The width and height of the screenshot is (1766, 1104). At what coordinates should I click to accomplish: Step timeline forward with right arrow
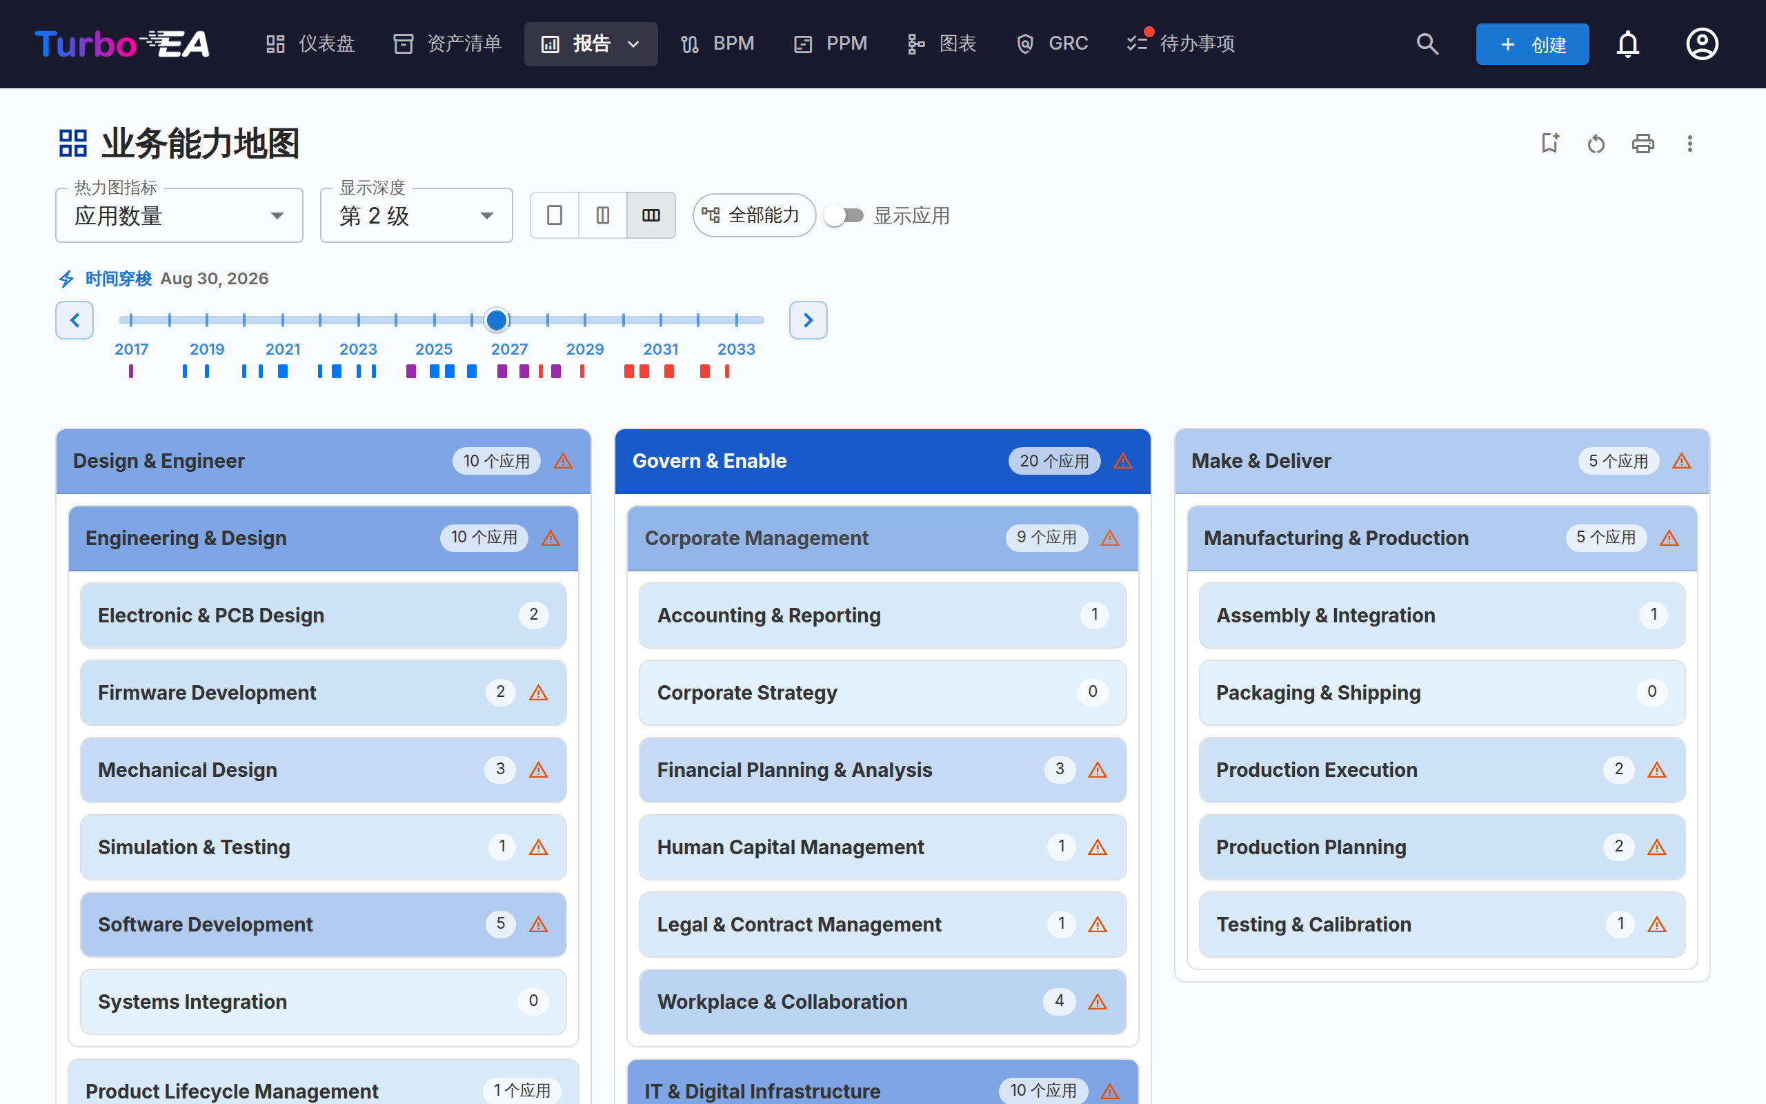[808, 319]
